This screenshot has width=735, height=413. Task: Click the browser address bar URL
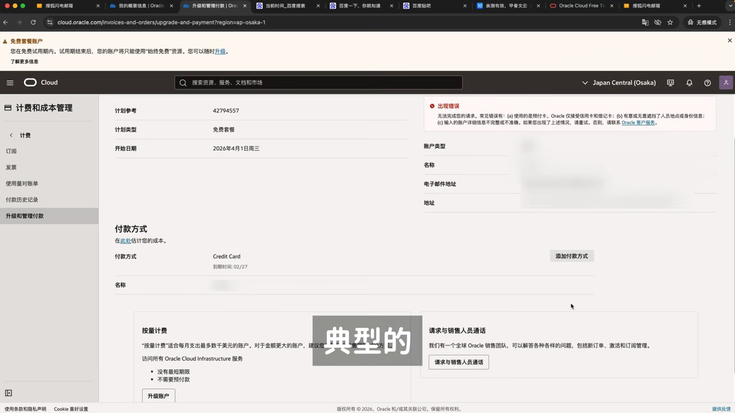click(x=161, y=22)
